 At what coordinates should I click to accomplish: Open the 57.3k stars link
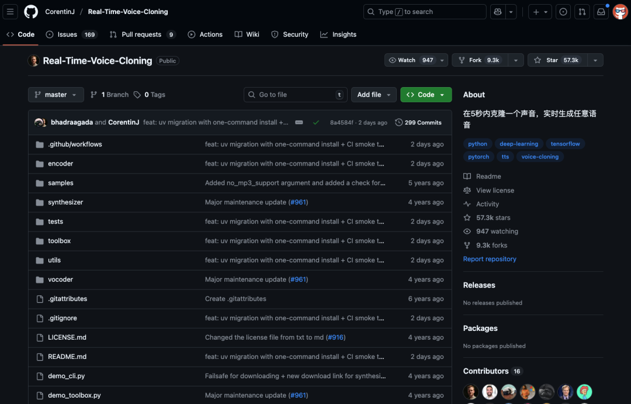click(x=487, y=218)
